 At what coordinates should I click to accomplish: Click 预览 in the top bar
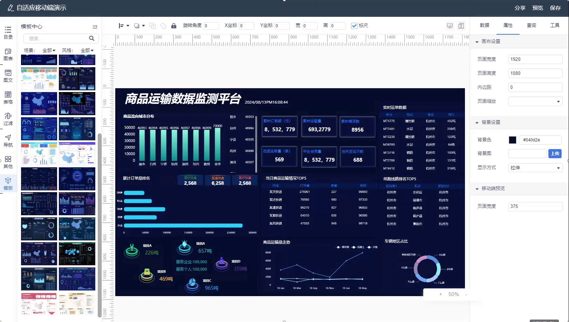[x=537, y=8]
